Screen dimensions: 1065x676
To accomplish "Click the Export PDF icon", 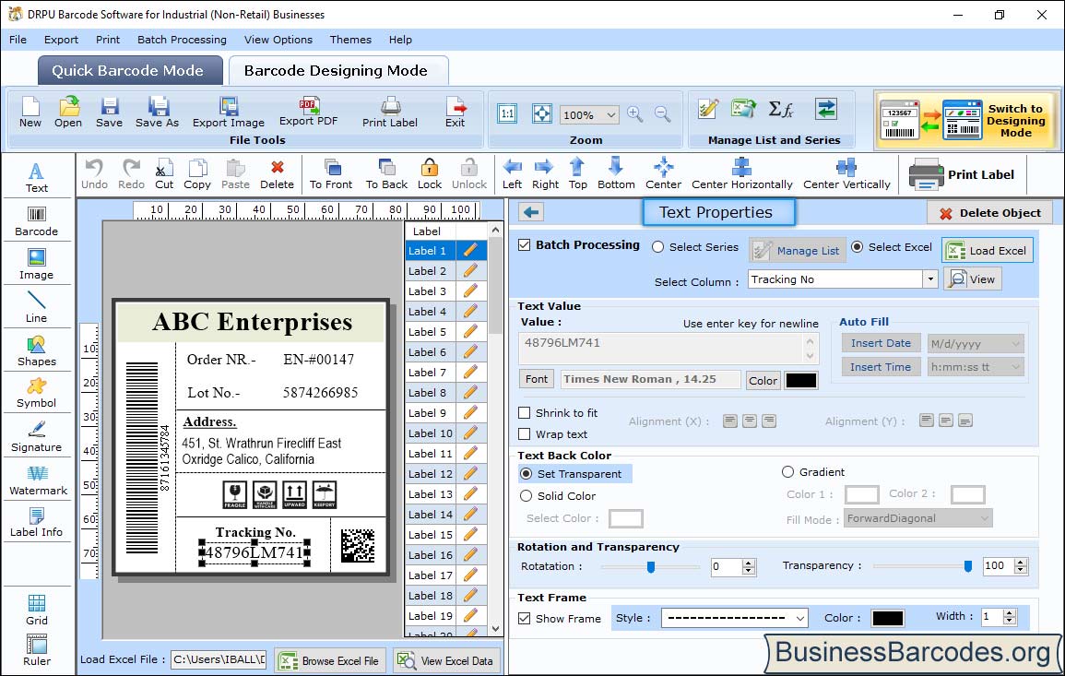I will (308, 111).
